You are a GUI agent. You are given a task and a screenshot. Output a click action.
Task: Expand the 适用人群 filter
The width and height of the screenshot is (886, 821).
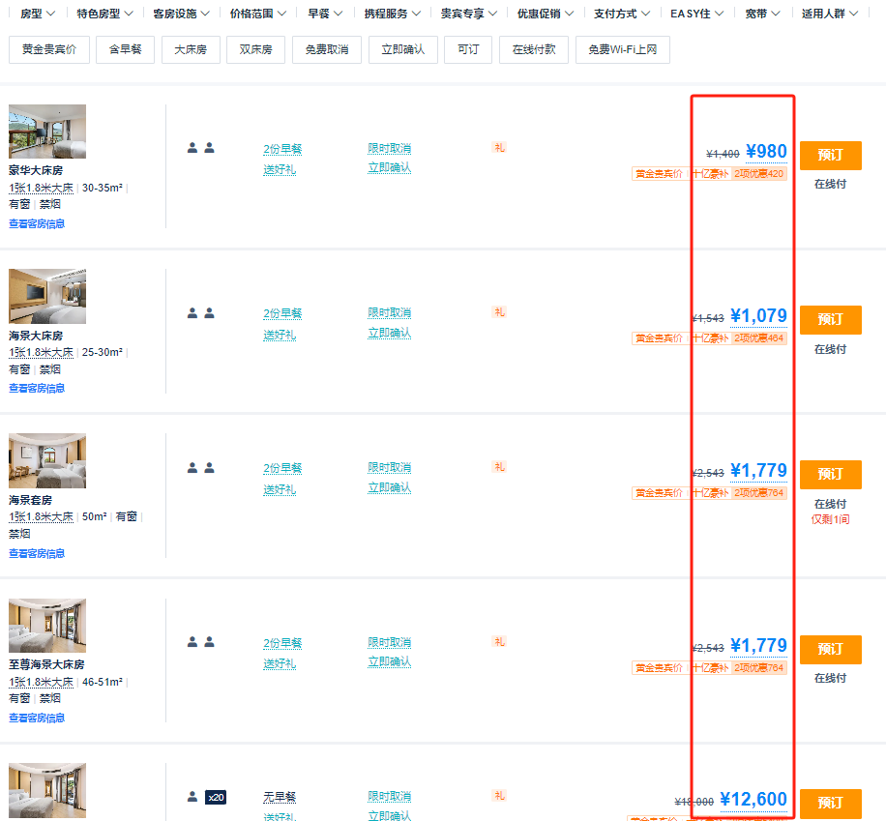click(x=830, y=14)
